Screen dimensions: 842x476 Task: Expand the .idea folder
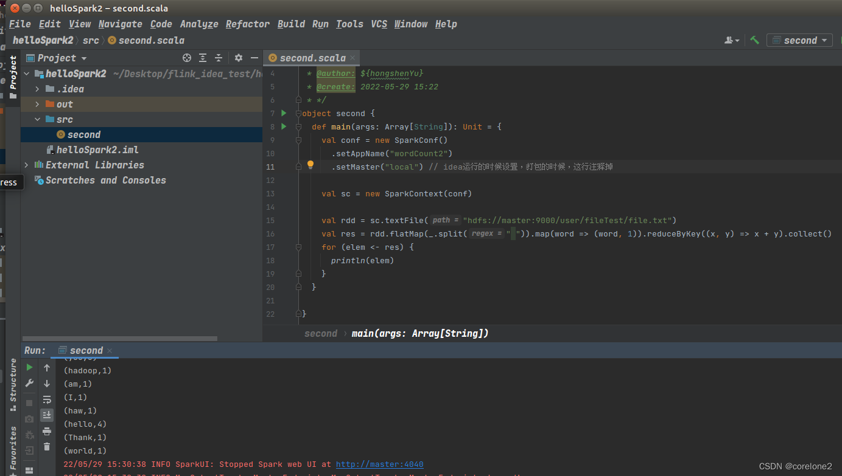click(x=37, y=89)
